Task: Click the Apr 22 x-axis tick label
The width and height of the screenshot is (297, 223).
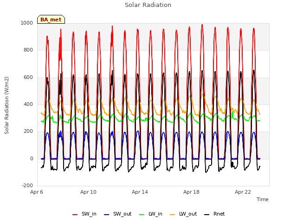Action: [243, 192]
